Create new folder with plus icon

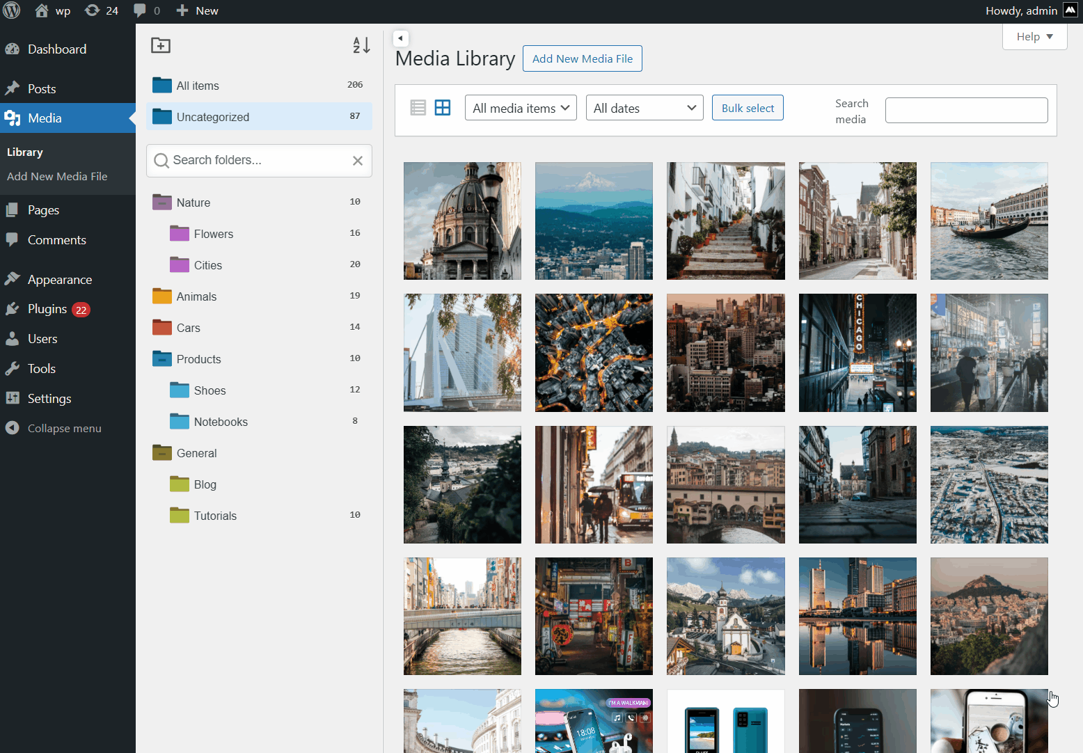[161, 45]
